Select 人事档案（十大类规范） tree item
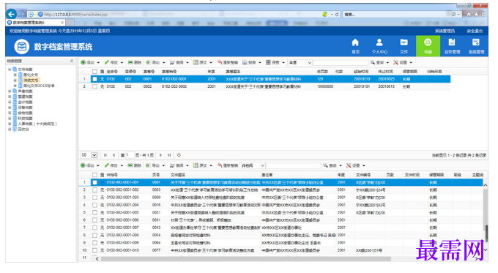 click(37, 124)
